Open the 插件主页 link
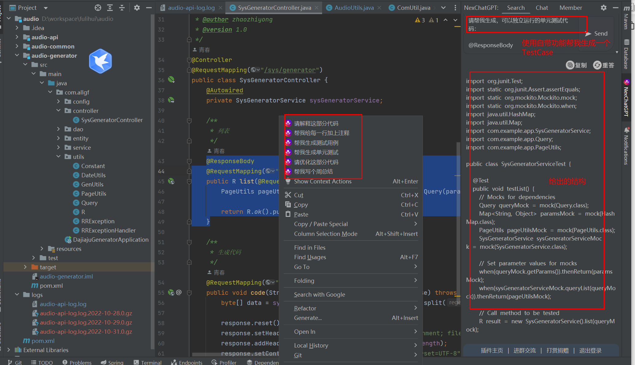635x365 pixels. 492,350
